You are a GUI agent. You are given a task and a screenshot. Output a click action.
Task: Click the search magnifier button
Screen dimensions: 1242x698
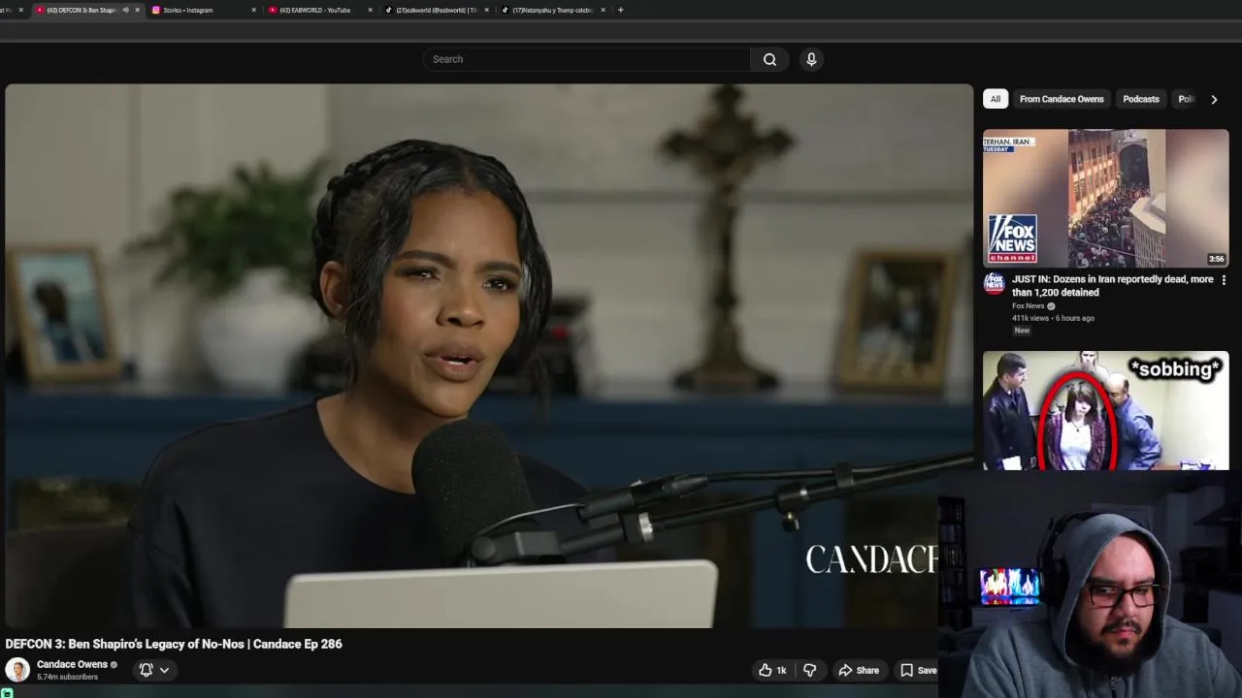(x=769, y=59)
